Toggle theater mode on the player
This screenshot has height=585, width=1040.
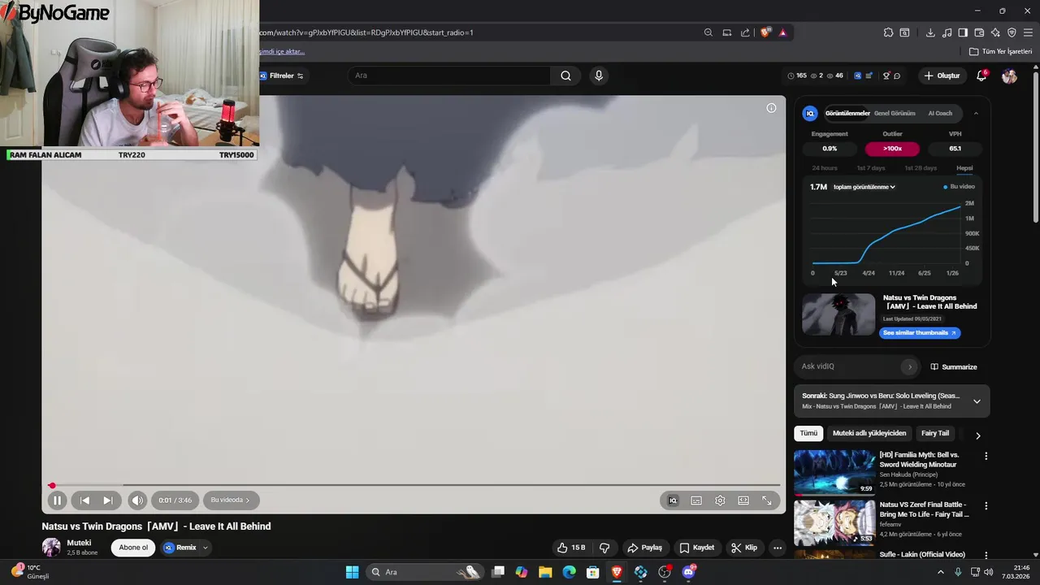(x=743, y=500)
